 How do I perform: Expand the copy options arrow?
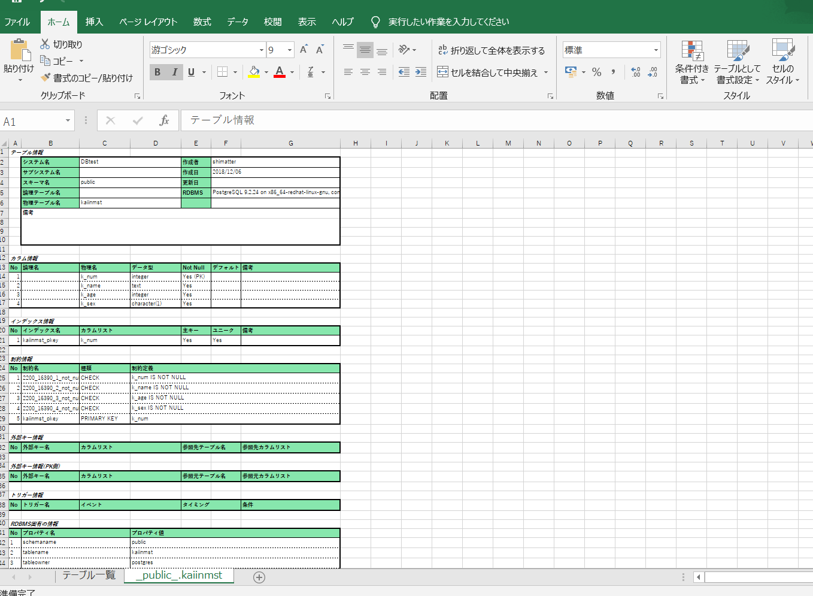click(81, 60)
